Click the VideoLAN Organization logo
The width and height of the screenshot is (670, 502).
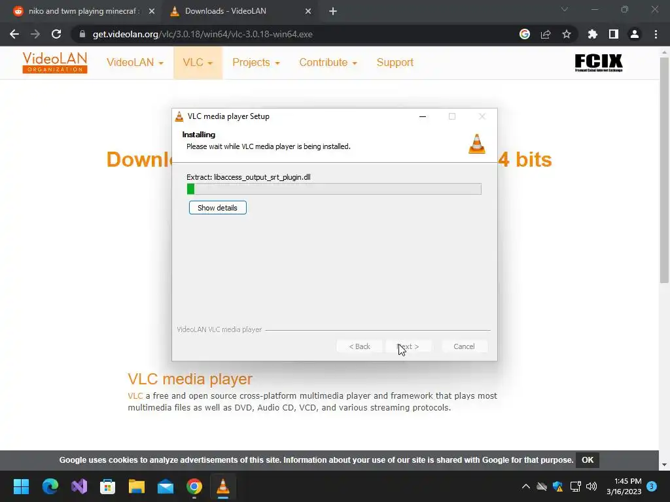pyautogui.click(x=55, y=62)
